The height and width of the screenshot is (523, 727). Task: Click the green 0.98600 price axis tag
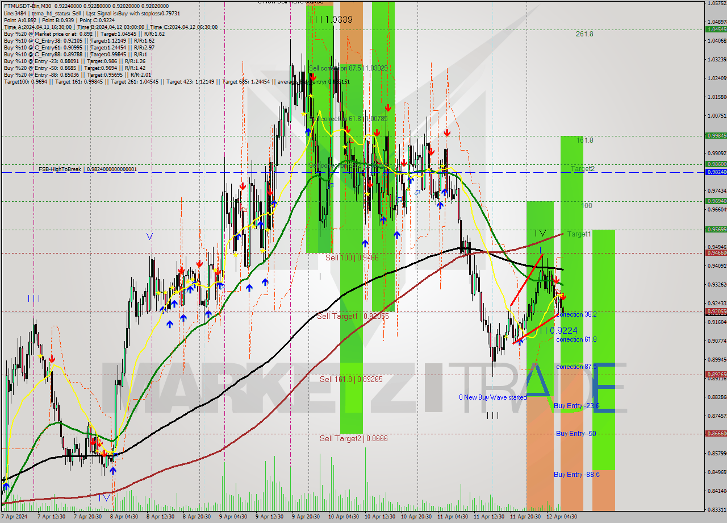(x=716, y=164)
